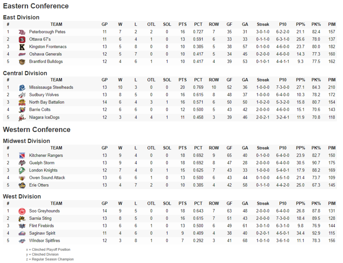Sort Central Division by GF header

coord(229,80)
